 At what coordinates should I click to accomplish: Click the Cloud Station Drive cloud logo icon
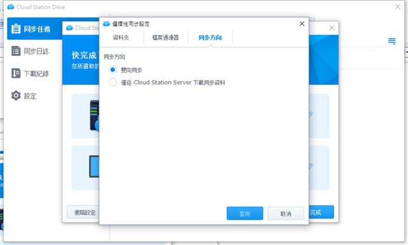point(11,7)
